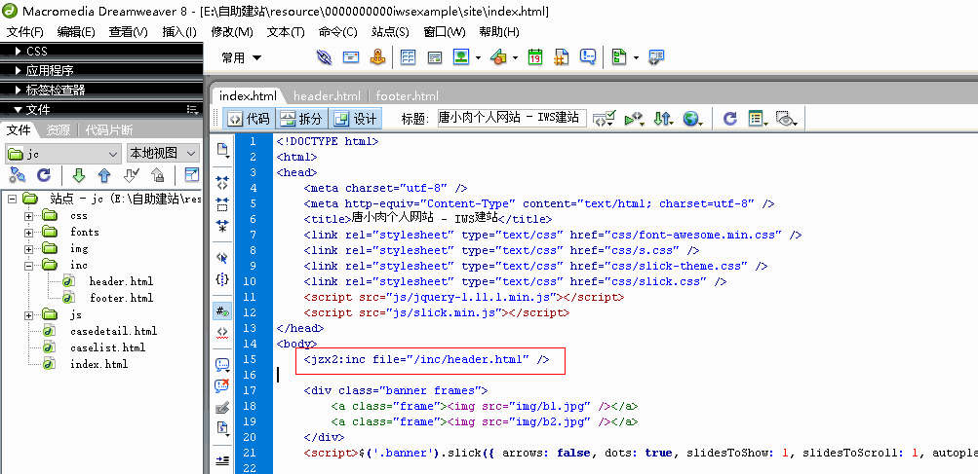Remove comment from the selected code

pyautogui.click(x=222, y=385)
